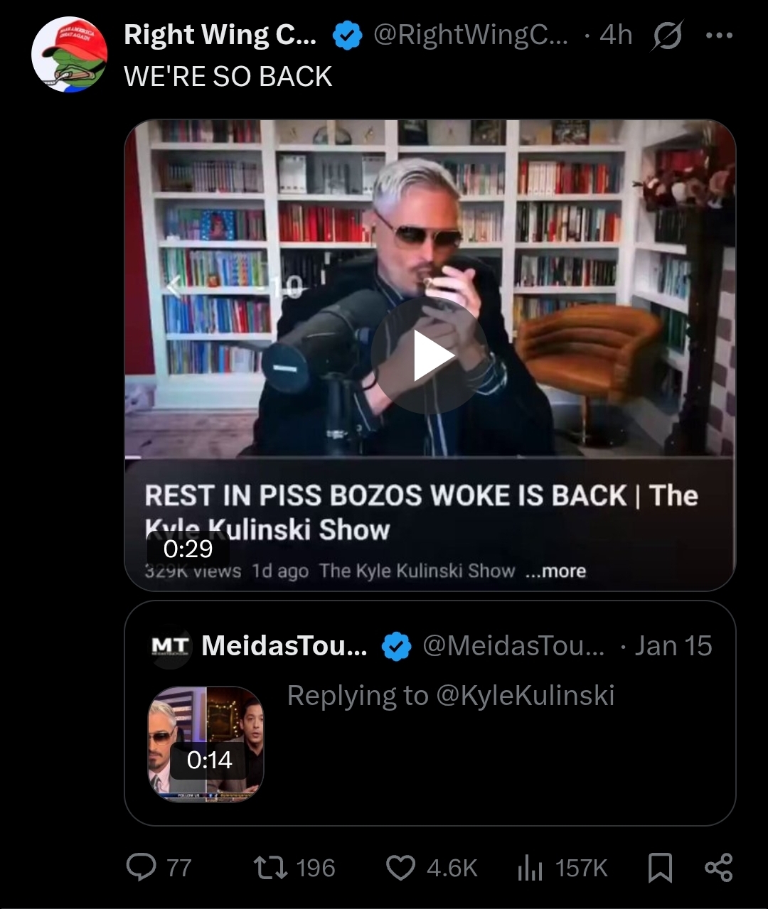This screenshot has height=909, width=768.
Task: Open the @RightWingC... handle
Action: (x=471, y=35)
